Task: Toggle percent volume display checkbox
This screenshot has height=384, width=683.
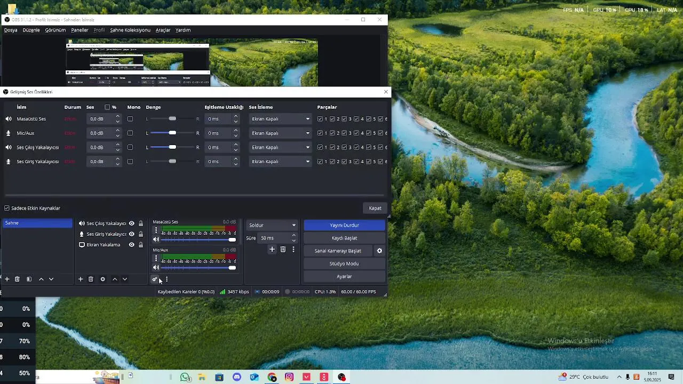Action: (107, 107)
